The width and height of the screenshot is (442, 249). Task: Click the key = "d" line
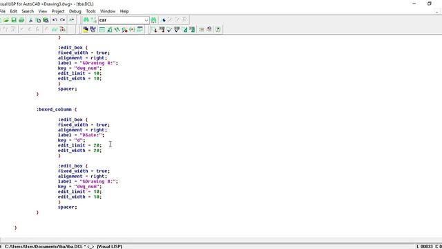71,140
